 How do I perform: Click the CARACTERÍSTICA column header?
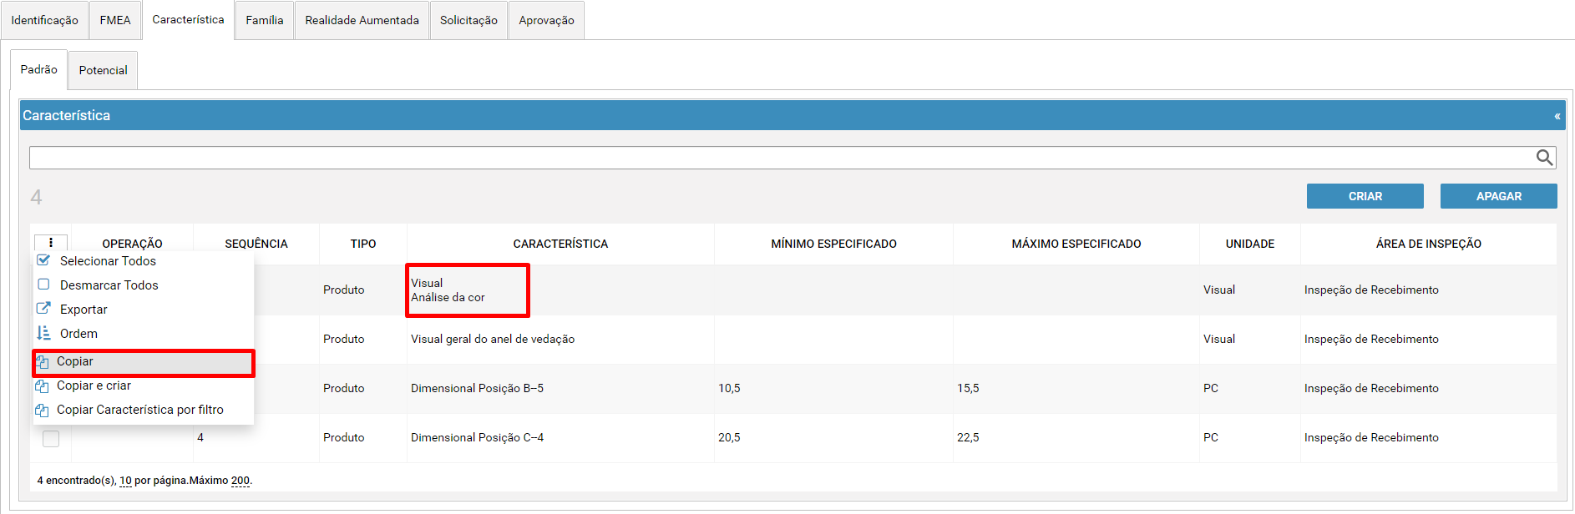pyautogui.click(x=560, y=244)
